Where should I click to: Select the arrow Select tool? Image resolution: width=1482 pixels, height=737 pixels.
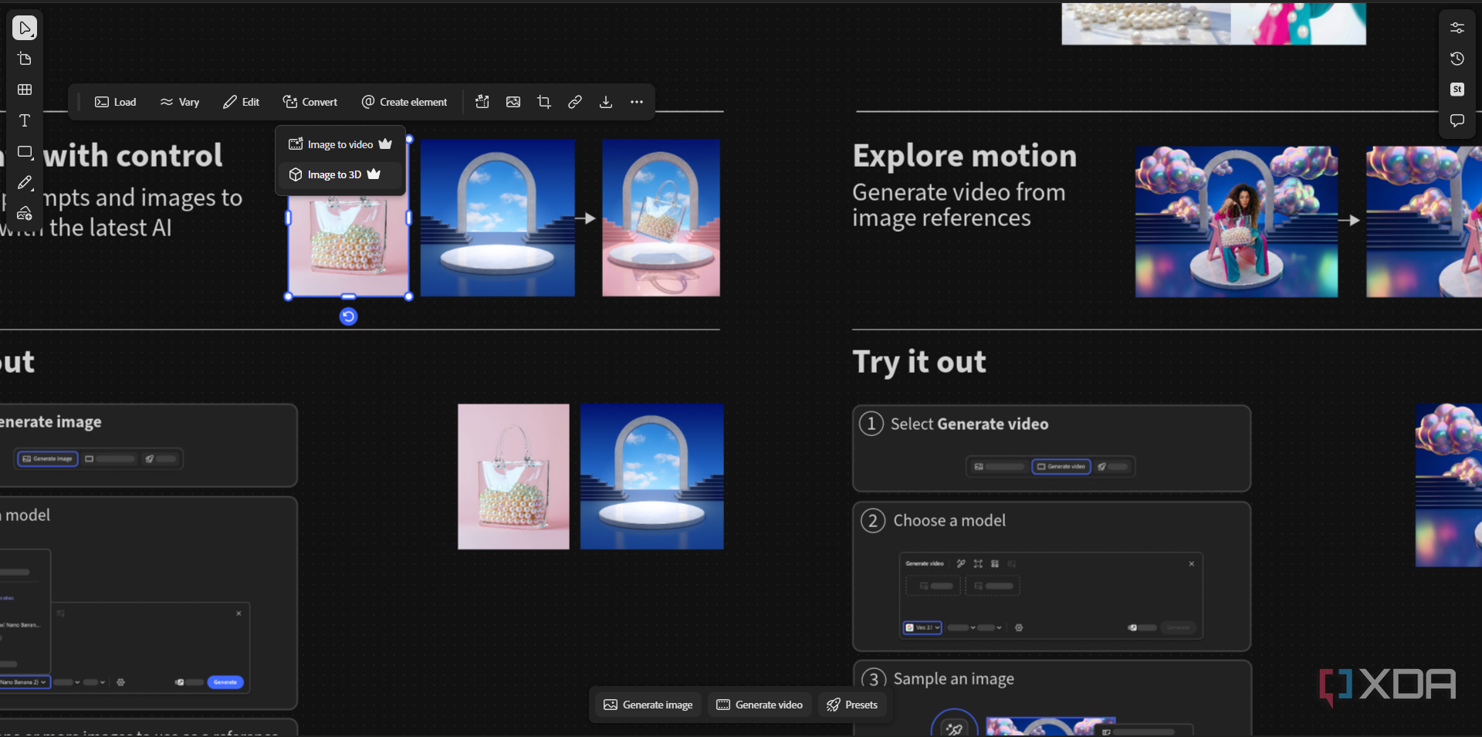point(25,29)
